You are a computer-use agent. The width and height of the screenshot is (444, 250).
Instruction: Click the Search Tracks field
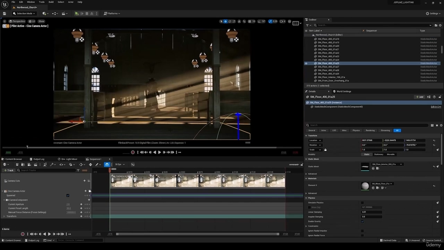click(x=47, y=170)
